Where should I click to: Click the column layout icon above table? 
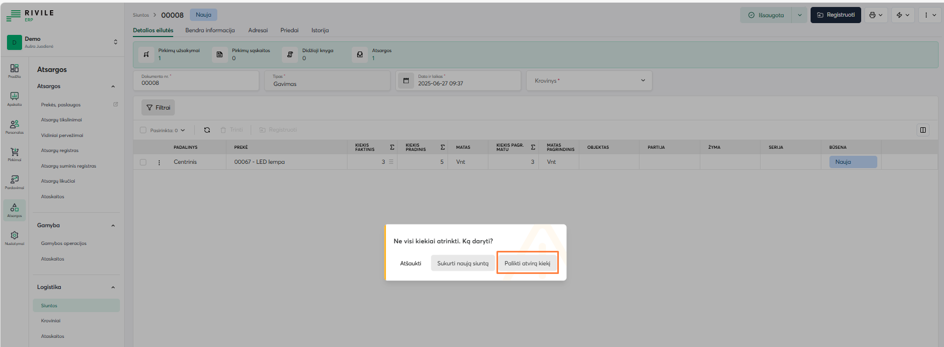click(x=922, y=130)
